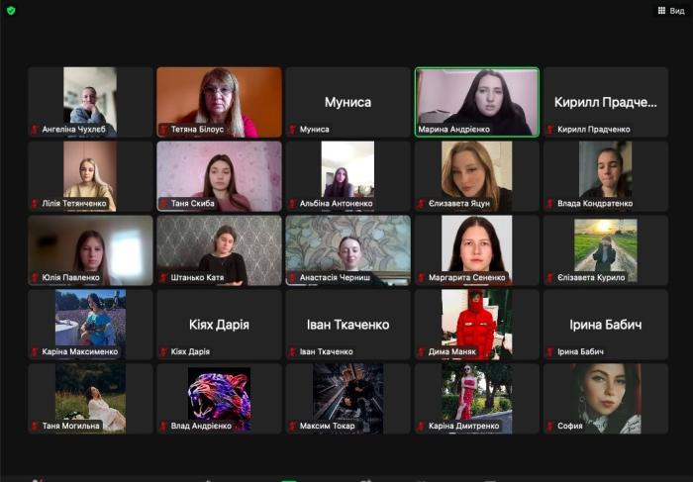Click the grid icon beside Вид
The image size is (693, 482).
point(661,10)
